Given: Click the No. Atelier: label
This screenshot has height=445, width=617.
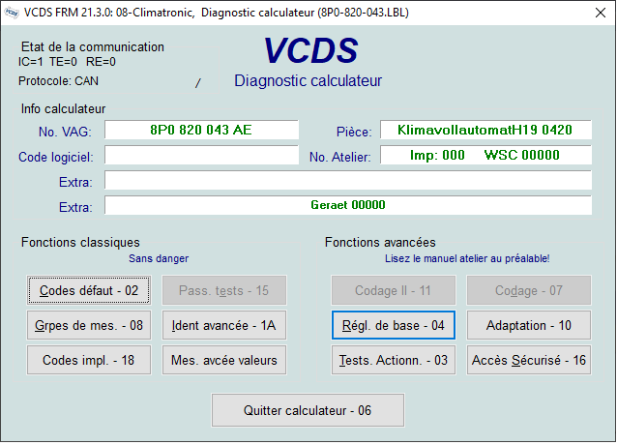Looking at the screenshot, I should click(x=340, y=157).
